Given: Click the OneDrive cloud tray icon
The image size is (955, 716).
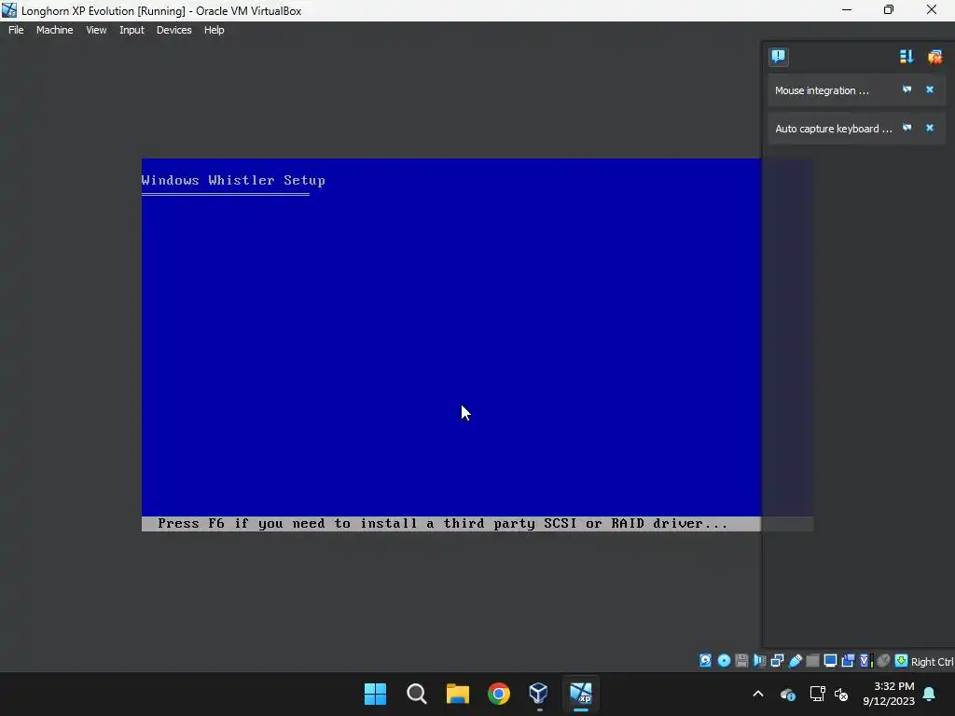Looking at the screenshot, I should pos(787,694).
